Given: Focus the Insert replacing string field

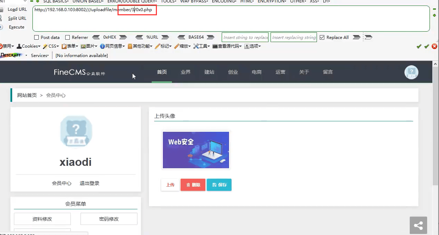Looking at the screenshot, I should [x=294, y=37].
